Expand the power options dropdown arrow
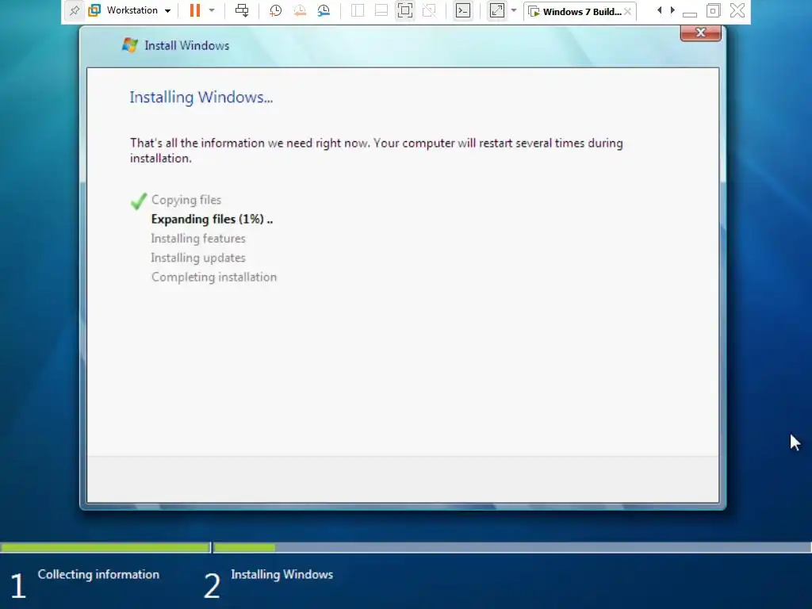 [211, 10]
